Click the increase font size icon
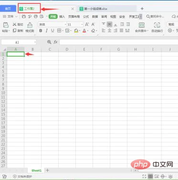 click(x=87, y=24)
